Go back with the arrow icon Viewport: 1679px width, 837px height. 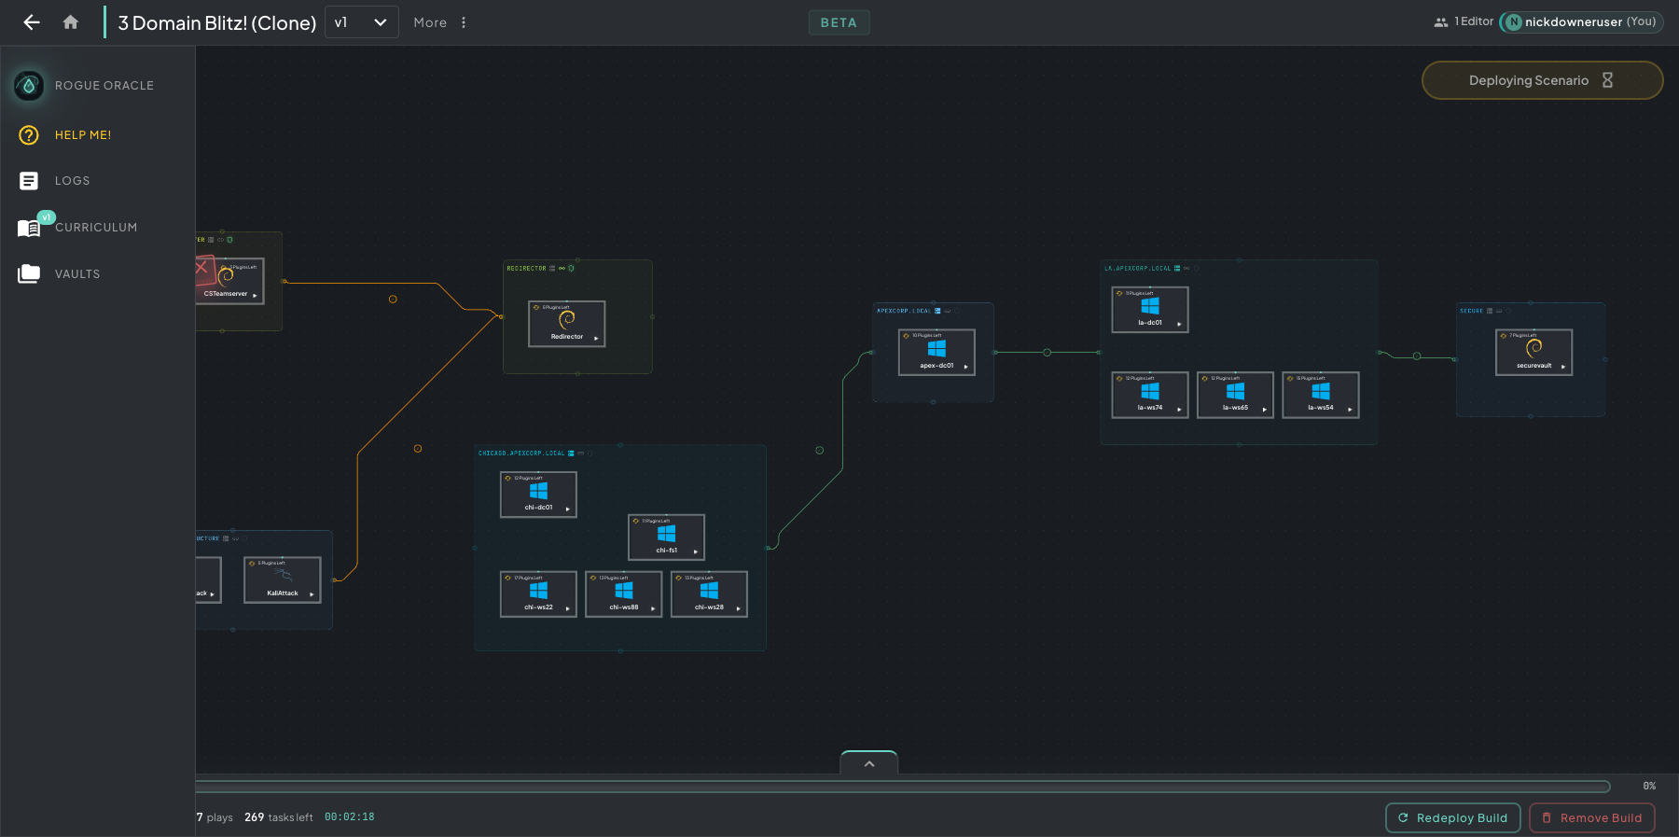point(32,22)
